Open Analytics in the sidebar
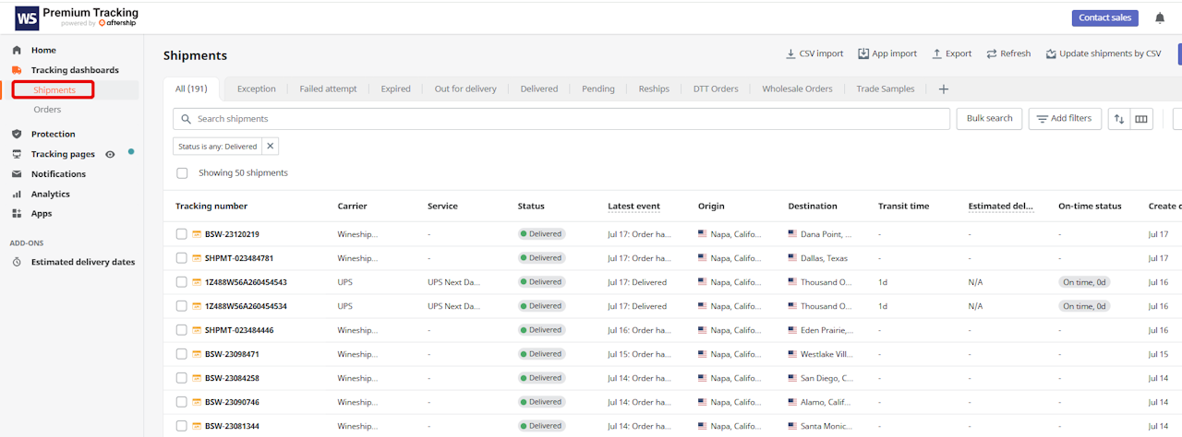Viewport: 1182px width, 437px height. 50,195
